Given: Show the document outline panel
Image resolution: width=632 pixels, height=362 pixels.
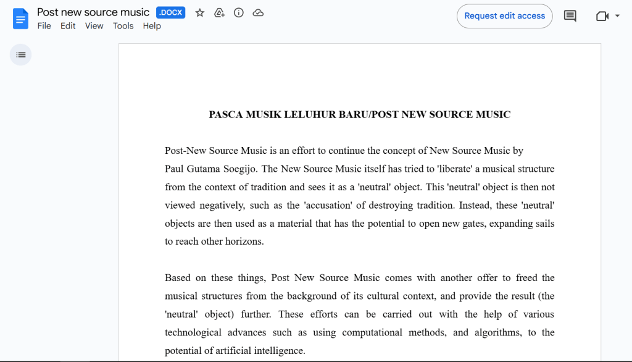Looking at the screenshot, I should [20, 55].
